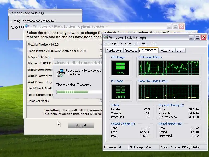This screenshot has height=157, width=209.
Task: Click the PF Usage 158 MB gauge
Action: [x=120, y=92]
